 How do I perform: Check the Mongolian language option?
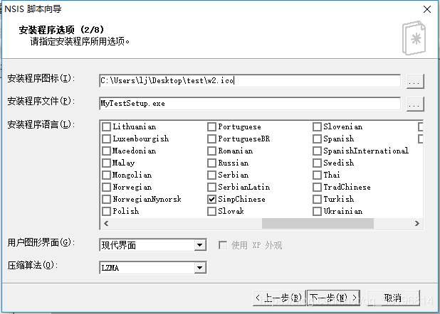pos(106,175)
